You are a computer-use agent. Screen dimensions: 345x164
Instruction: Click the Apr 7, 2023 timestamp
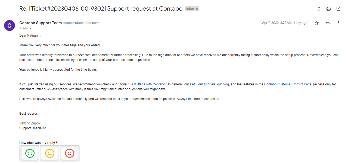point(285,23)
